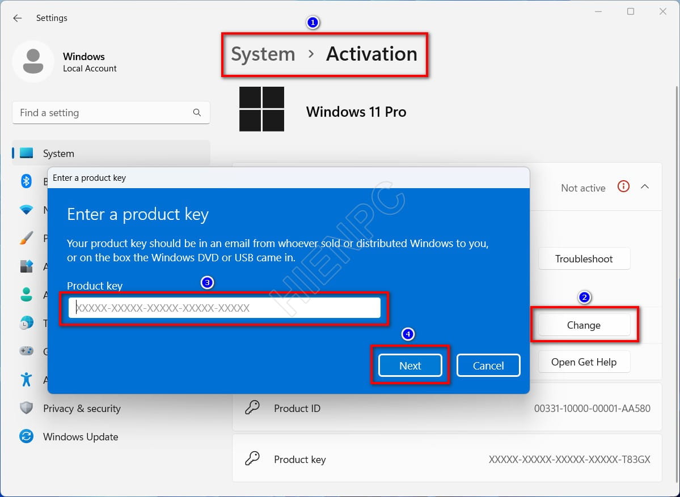Select the product key ending in T83GX
Image resolution: width=680 pixels, height=497 pixels.
coord(569,459)
